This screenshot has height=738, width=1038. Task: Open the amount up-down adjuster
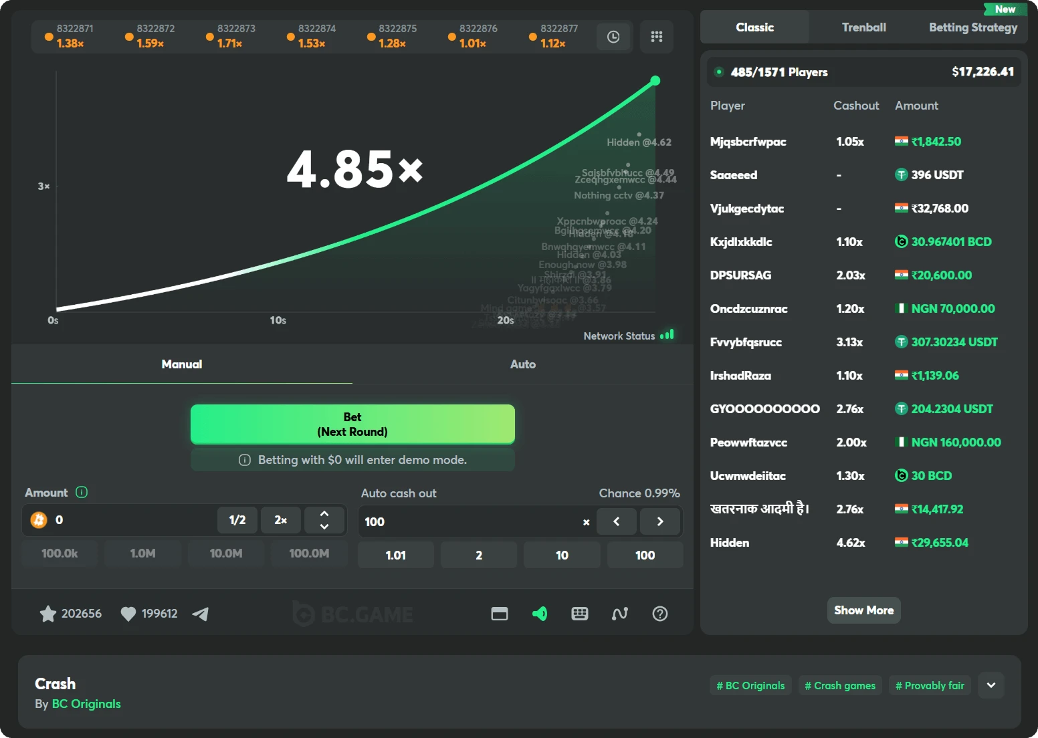click(324, 520)
